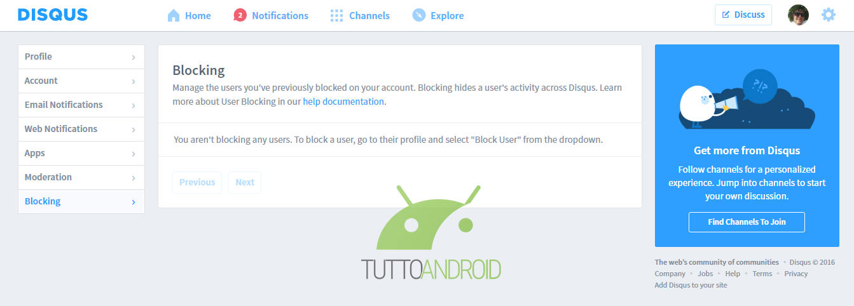
Task: Click the pencil icon in Discuss button
Action: (726, 15)
